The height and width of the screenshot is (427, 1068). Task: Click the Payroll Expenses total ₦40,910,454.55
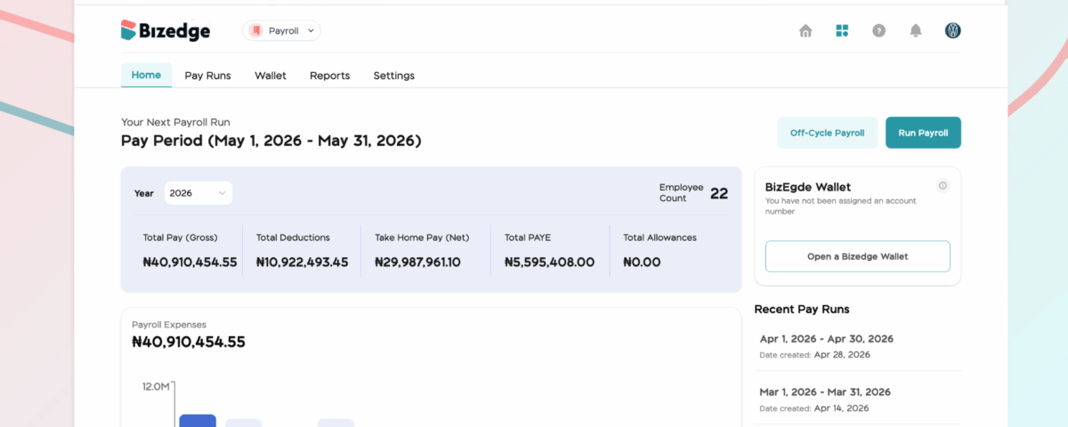point(189,342)
